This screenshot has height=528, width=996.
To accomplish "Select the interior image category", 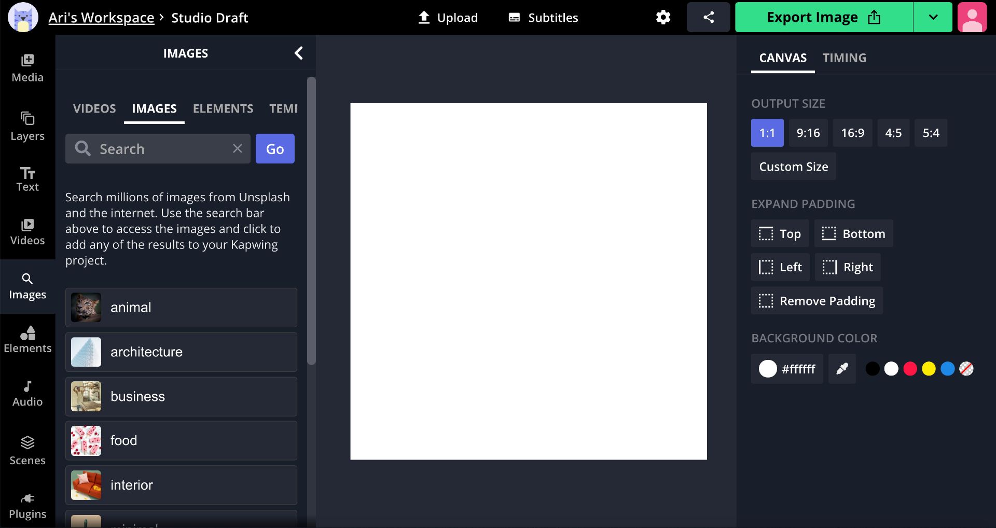I will point(181,485).
